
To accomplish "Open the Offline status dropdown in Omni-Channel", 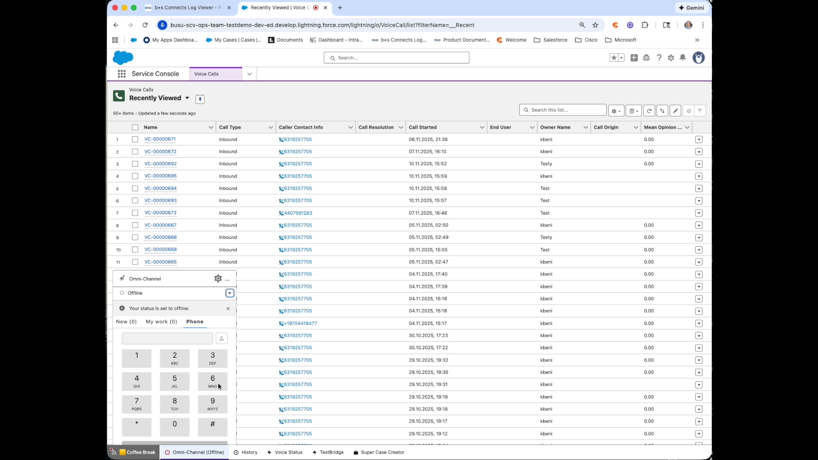I will point(230,293).
